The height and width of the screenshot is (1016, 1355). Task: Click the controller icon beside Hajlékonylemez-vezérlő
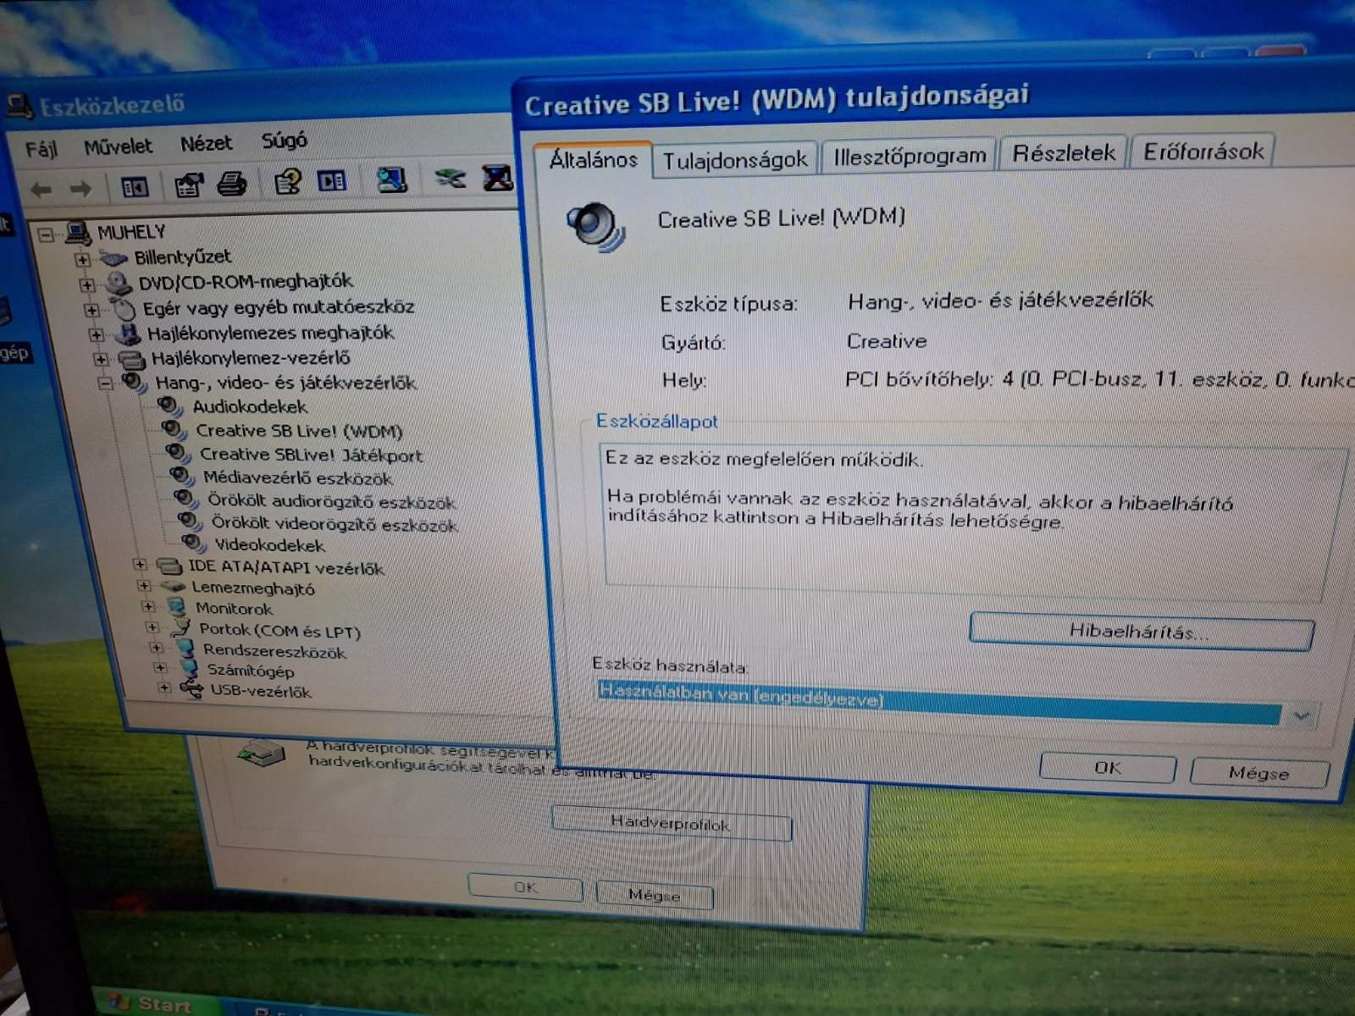point(131,360)
